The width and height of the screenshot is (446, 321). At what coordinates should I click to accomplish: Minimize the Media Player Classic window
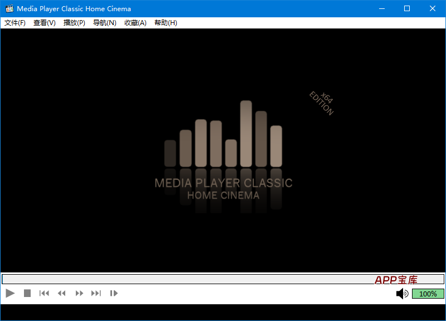click(x=382, y=8)
